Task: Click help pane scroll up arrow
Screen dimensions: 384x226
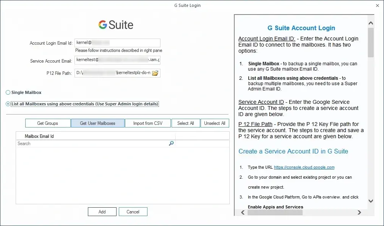Action: pyautogui.click(x=371, y=23)
